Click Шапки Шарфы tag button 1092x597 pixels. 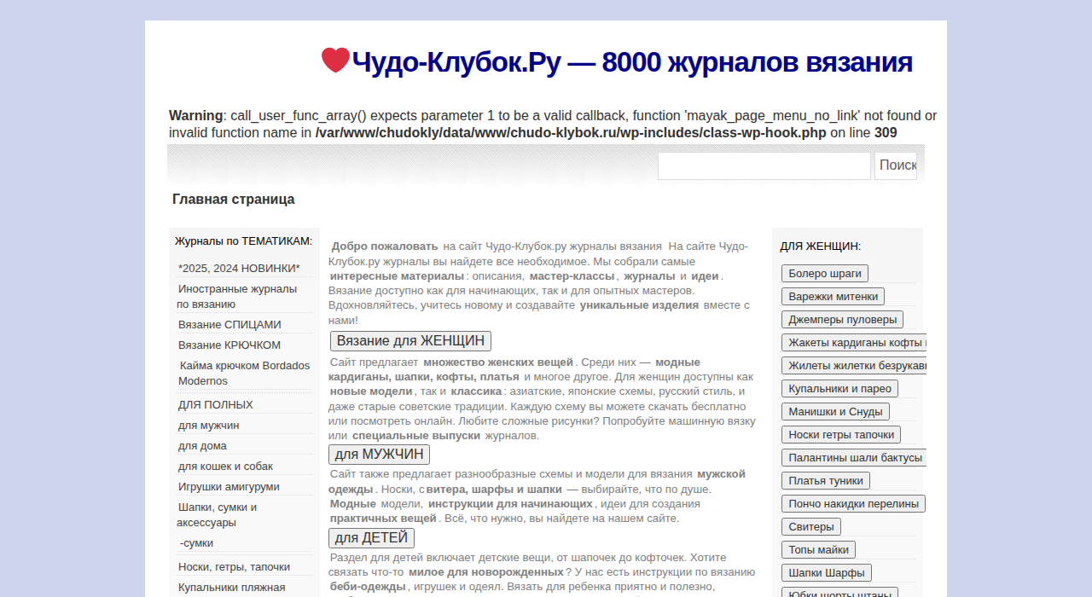pyautogui.click(x=827, y=572)
